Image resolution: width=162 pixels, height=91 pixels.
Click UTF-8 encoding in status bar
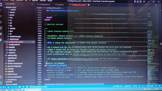[135, 86]
